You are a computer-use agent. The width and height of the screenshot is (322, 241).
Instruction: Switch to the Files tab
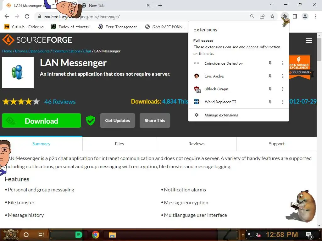[x=119, y=144]
